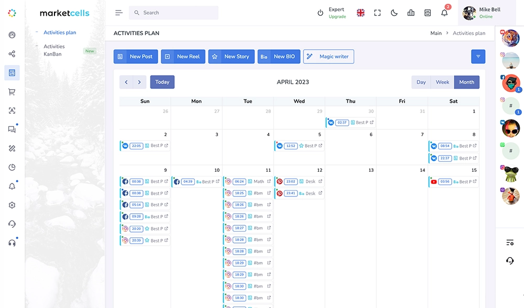Screen dimensions: 524x308
Task: Open the filter button at top right of the plan
Action: point(478,57)
